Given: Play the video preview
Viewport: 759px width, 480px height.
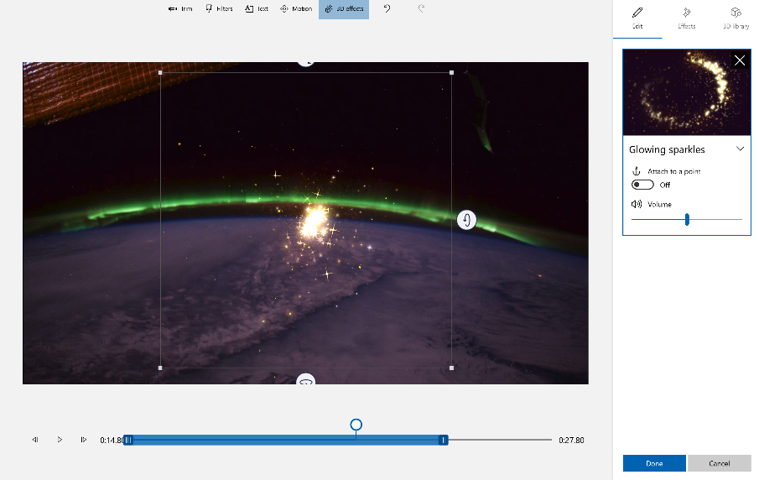Looking at the screenshot, I should [x=60, y=440].
